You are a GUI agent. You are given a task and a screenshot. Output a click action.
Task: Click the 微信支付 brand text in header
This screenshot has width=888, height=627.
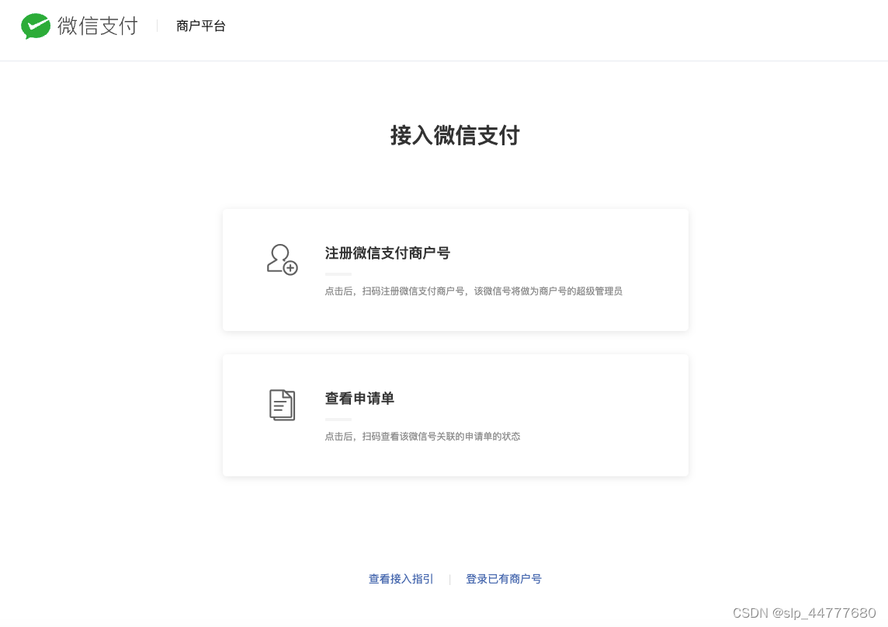click(97, 26)
